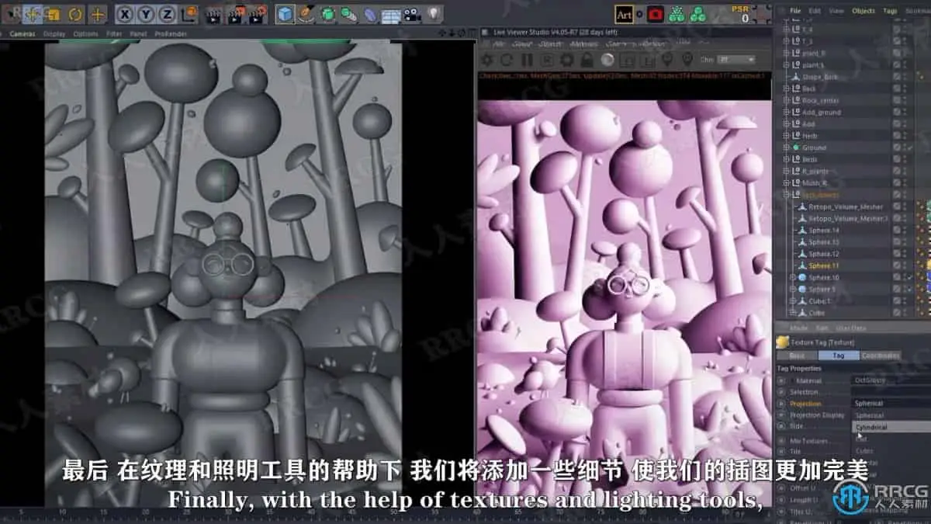Open the green generator (subdivision) icon

click(328, 14)
